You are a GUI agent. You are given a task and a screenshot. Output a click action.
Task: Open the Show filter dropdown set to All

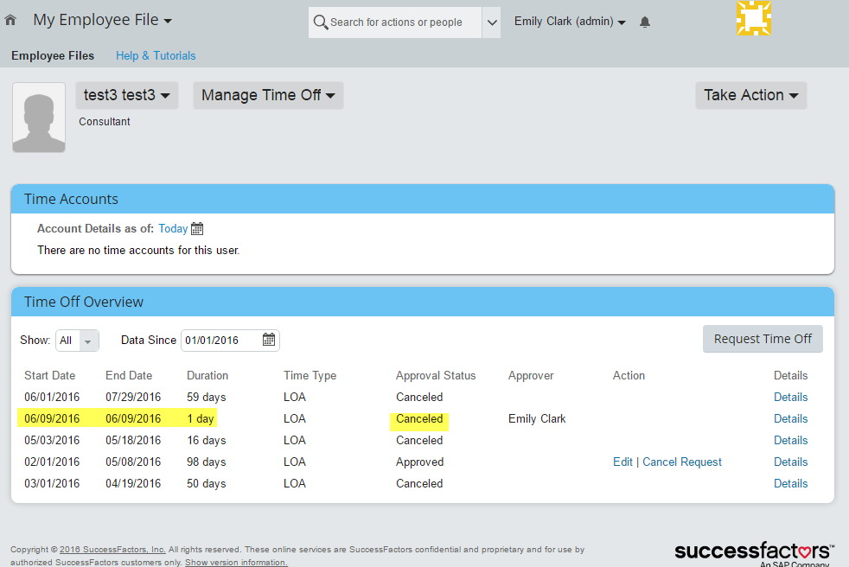point(78,340)
